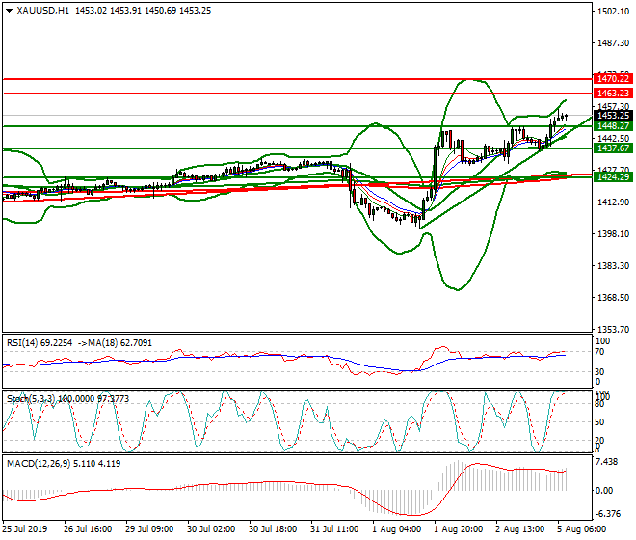Image resolution: width=636 pixels, height=540 pixels.
Task: Select the 1412.90 price scale value
Action: [613, 202]
